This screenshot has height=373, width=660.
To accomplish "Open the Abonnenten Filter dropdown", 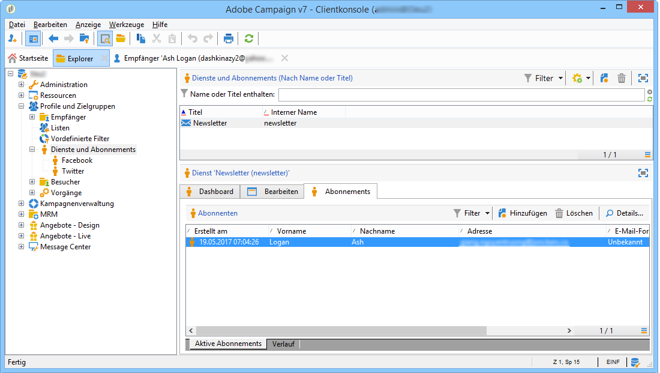I will (472, 213).
